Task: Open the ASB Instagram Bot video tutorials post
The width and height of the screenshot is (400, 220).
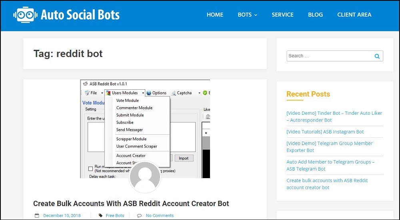Action: pyautogui.click(x=325, y=132)
